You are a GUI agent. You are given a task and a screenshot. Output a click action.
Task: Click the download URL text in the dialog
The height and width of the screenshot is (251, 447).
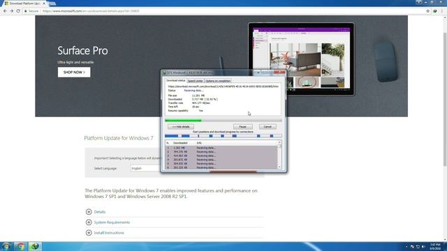(x=223, y=86)
